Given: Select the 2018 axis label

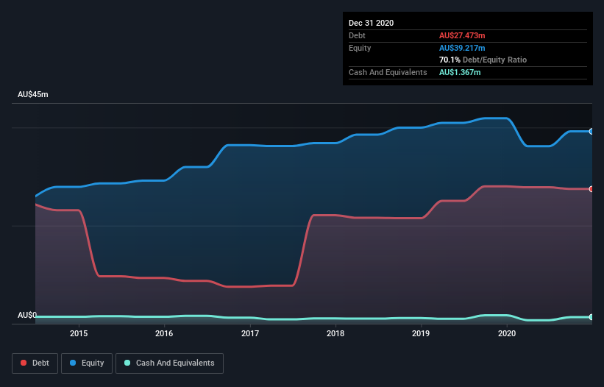Looking at the screenshot, I should click(x=335, y=333).
